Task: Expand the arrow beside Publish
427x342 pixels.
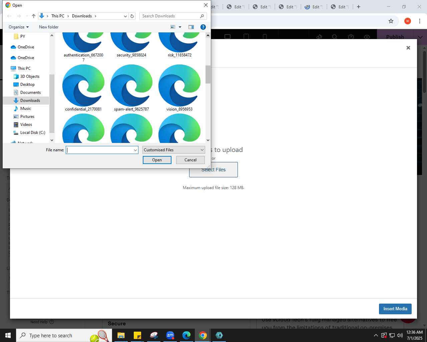Action: pyautogui.click(x=420, y=37)
